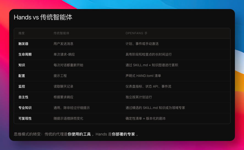
Task: Click the 专业知识 row label
Action: 25,108
